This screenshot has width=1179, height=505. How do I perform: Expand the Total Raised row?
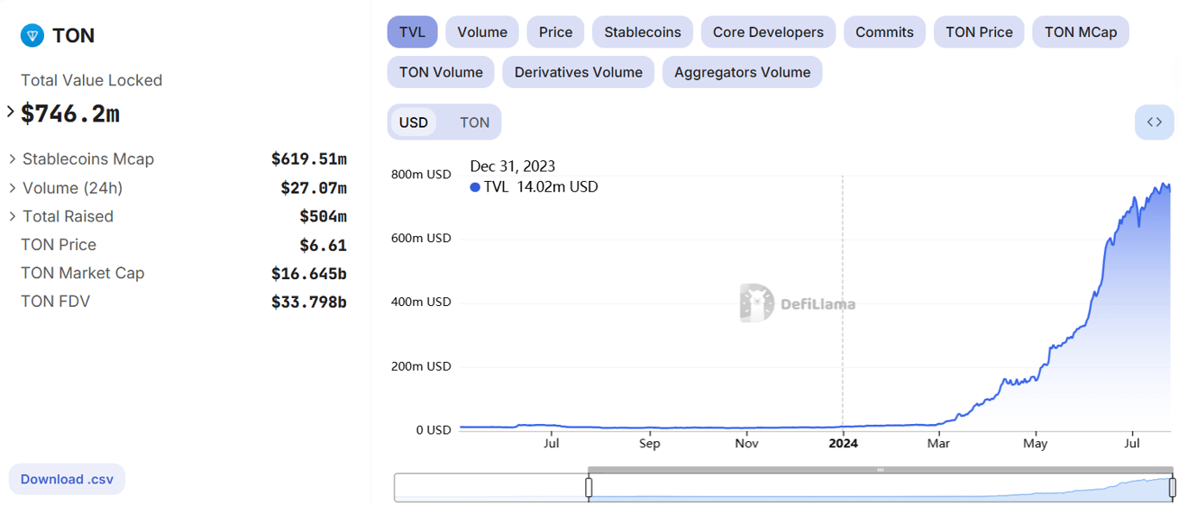coord(13,216)
